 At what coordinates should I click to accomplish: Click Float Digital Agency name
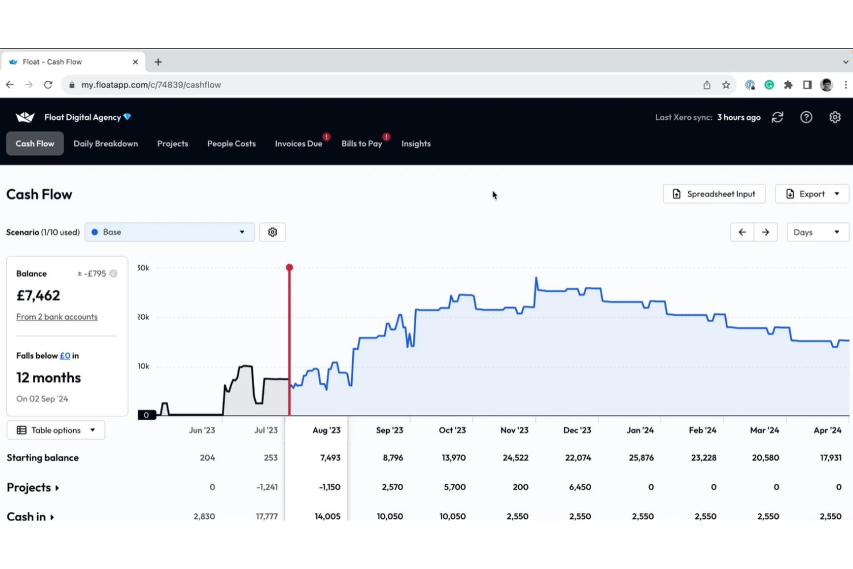point(82,117)
